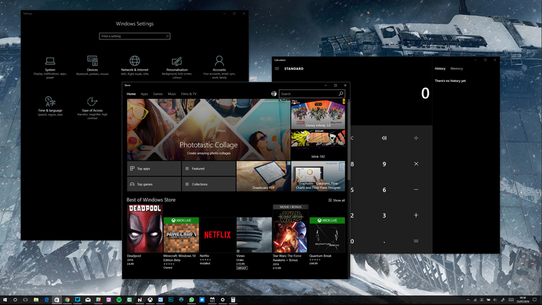The image size is (542, 305).
Task: Click the Calculator multiply key
Action: point(416,164)
